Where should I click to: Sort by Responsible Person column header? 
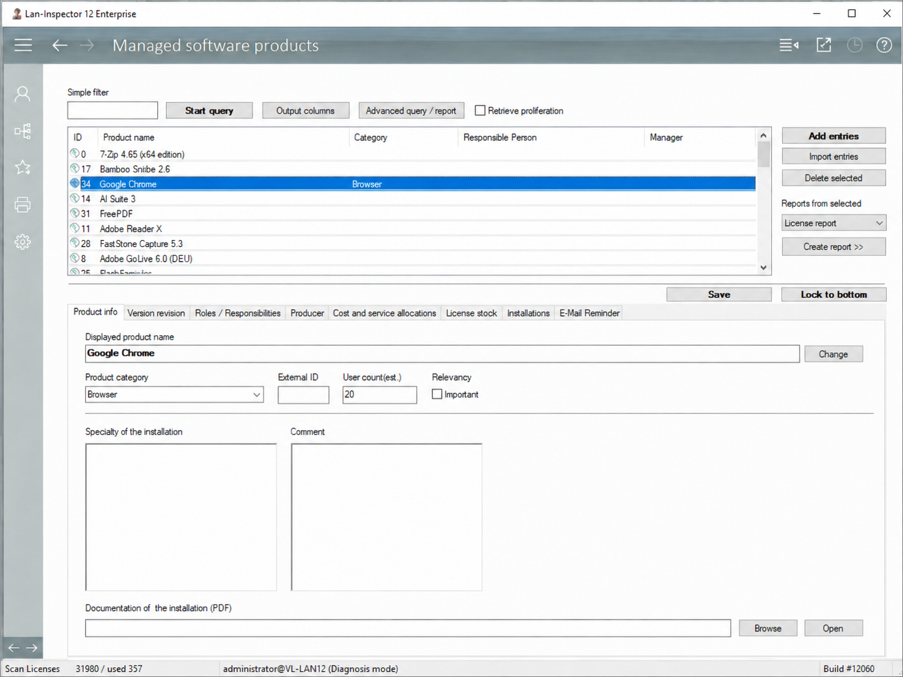(x=551, y=137)
